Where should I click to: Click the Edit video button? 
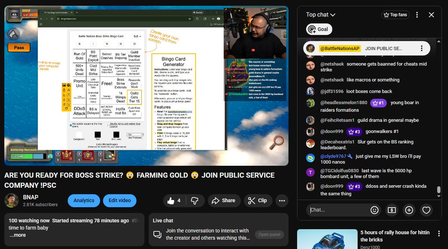pyautogui.click(x=119, y=200)
